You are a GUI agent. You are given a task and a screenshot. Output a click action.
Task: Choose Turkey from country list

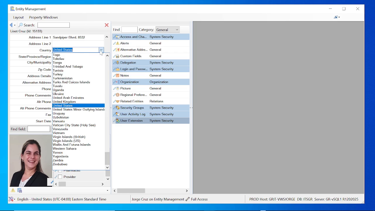click(x=58, y=74)
